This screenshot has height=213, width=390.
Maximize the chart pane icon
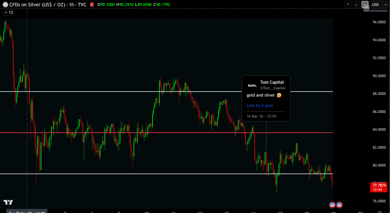tap(365, 5)
